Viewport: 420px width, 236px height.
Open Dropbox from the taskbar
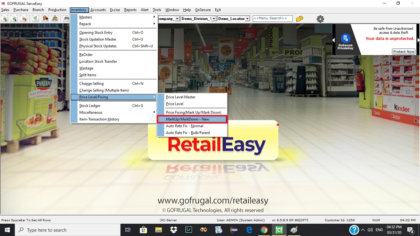[x=173, y=230]
